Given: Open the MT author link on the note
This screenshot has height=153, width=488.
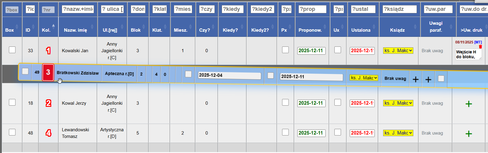Looking at the screenshot, I should pyautogui.click(x=478, y=42).
